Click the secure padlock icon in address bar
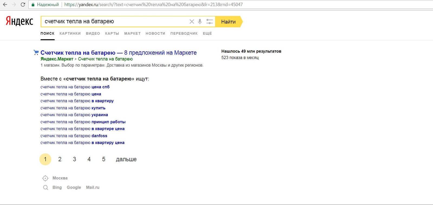433x205 pixels. (33, 5)
